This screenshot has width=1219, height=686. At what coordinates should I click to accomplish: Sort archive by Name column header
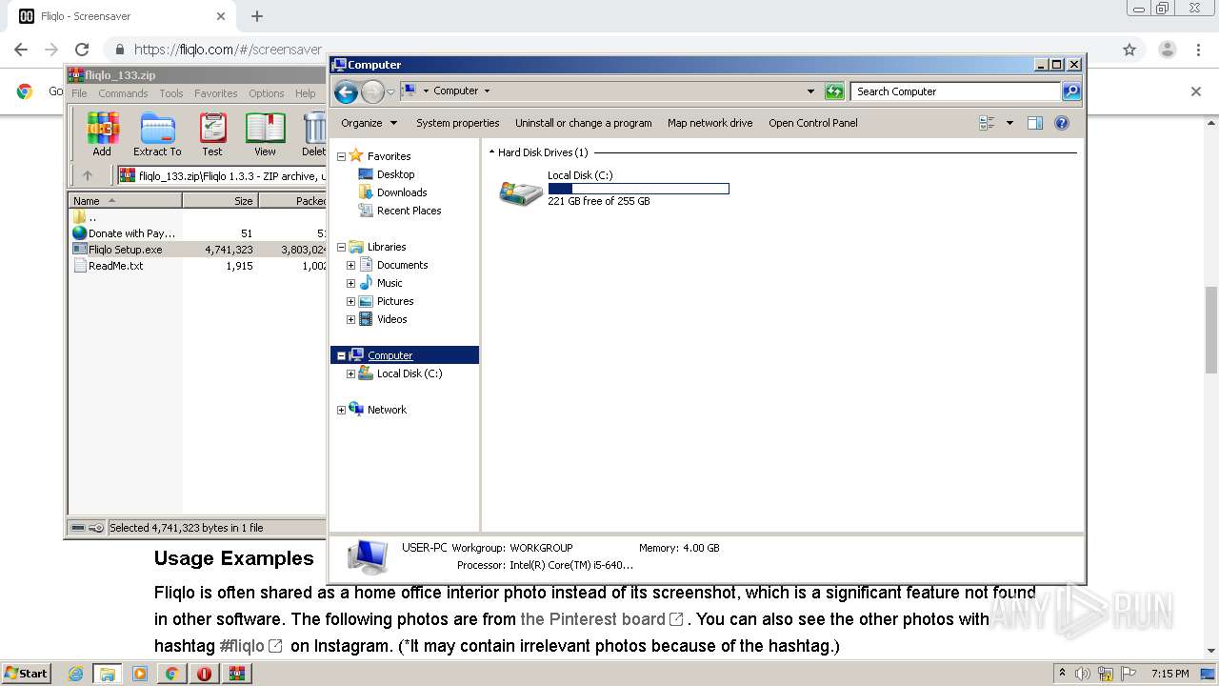click(x=125, y=201)
